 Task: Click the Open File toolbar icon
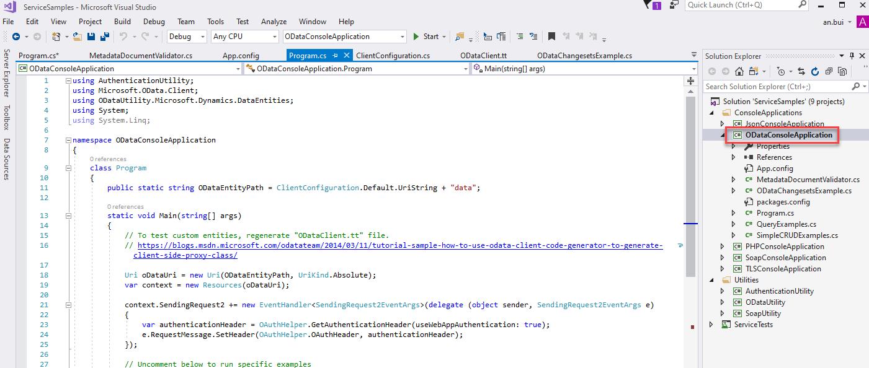[x=78, y=37]
